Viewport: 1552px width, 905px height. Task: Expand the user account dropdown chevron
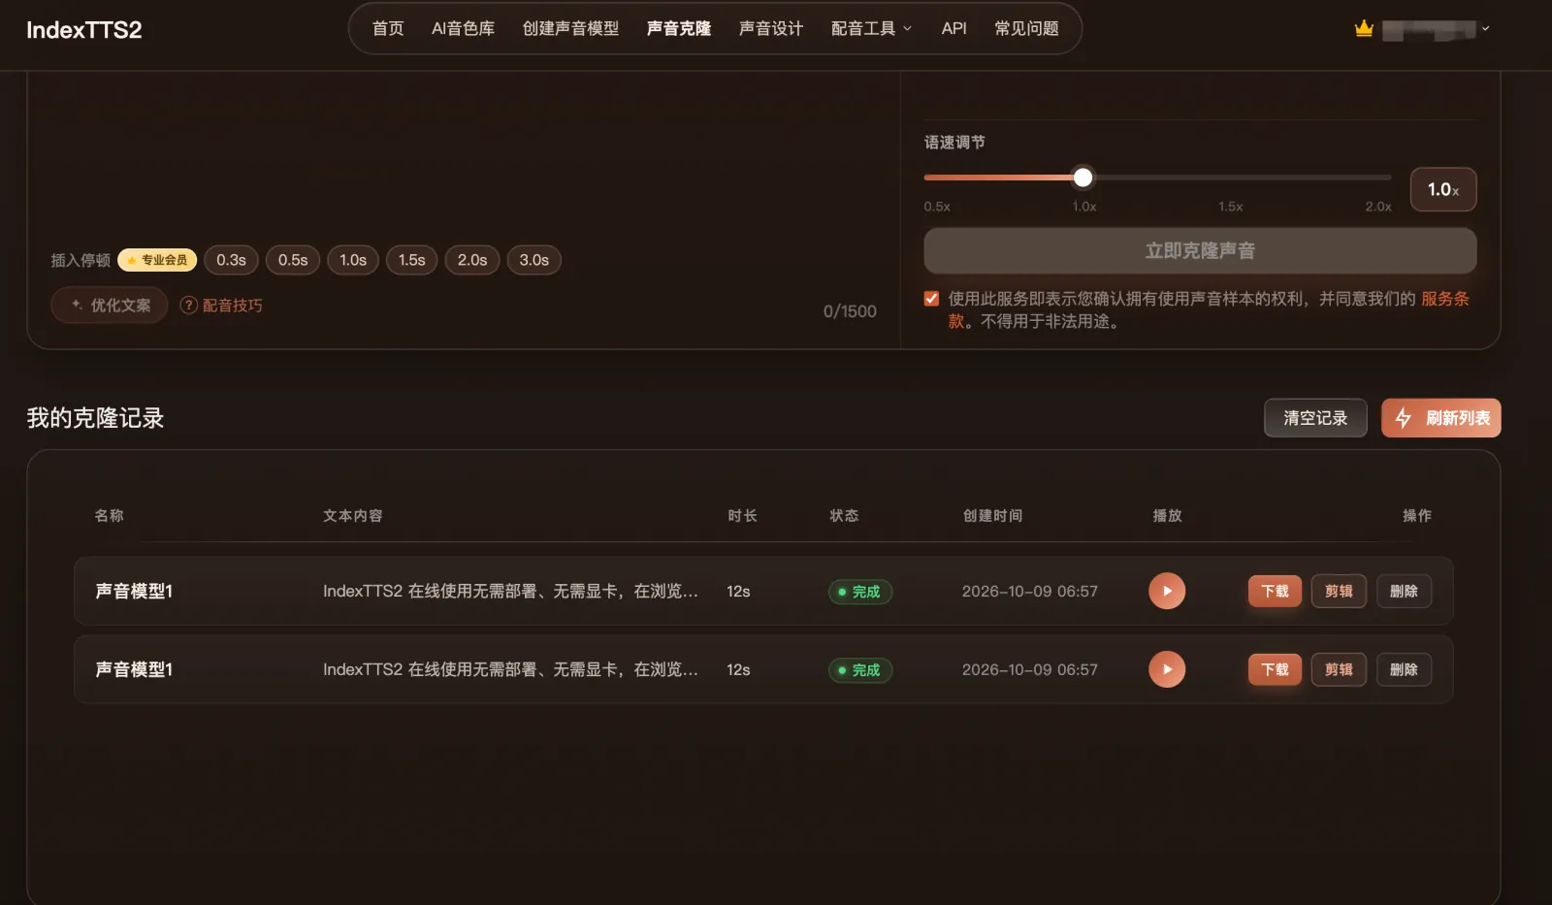pyautogui.click(x=1485, y=28)
